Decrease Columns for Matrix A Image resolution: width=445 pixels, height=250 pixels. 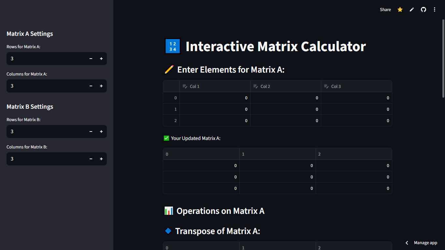(91, 86)
